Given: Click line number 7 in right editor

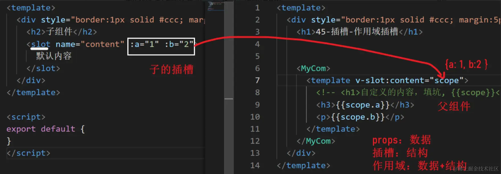Looking at the screenshot, I should (x=257, y=80).
